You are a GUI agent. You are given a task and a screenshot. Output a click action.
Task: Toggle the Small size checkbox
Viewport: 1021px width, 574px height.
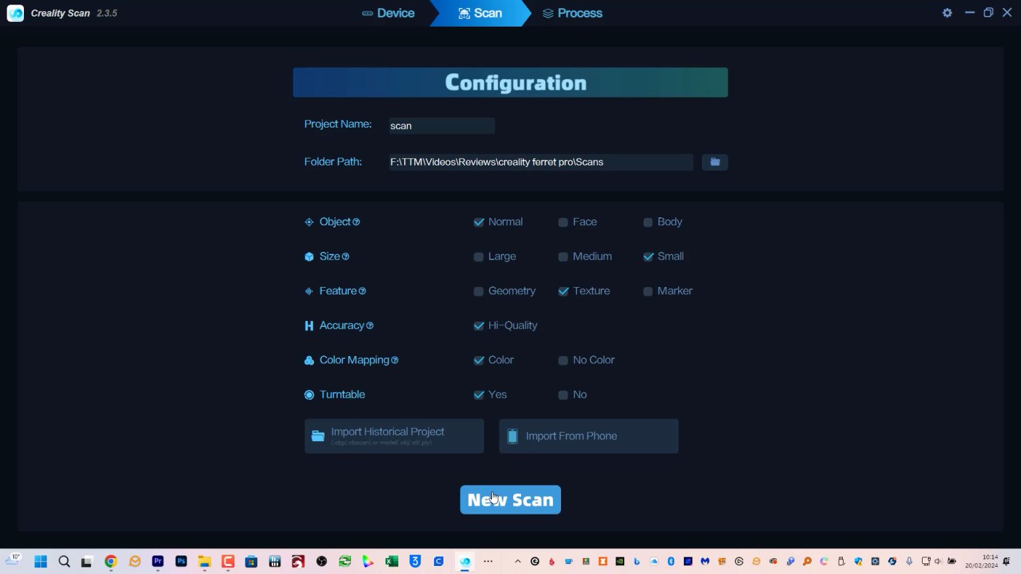pos(648,256)
